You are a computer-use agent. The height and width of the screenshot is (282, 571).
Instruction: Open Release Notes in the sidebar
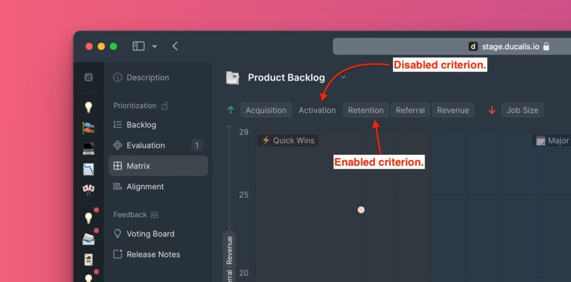(x=153, y=254)
